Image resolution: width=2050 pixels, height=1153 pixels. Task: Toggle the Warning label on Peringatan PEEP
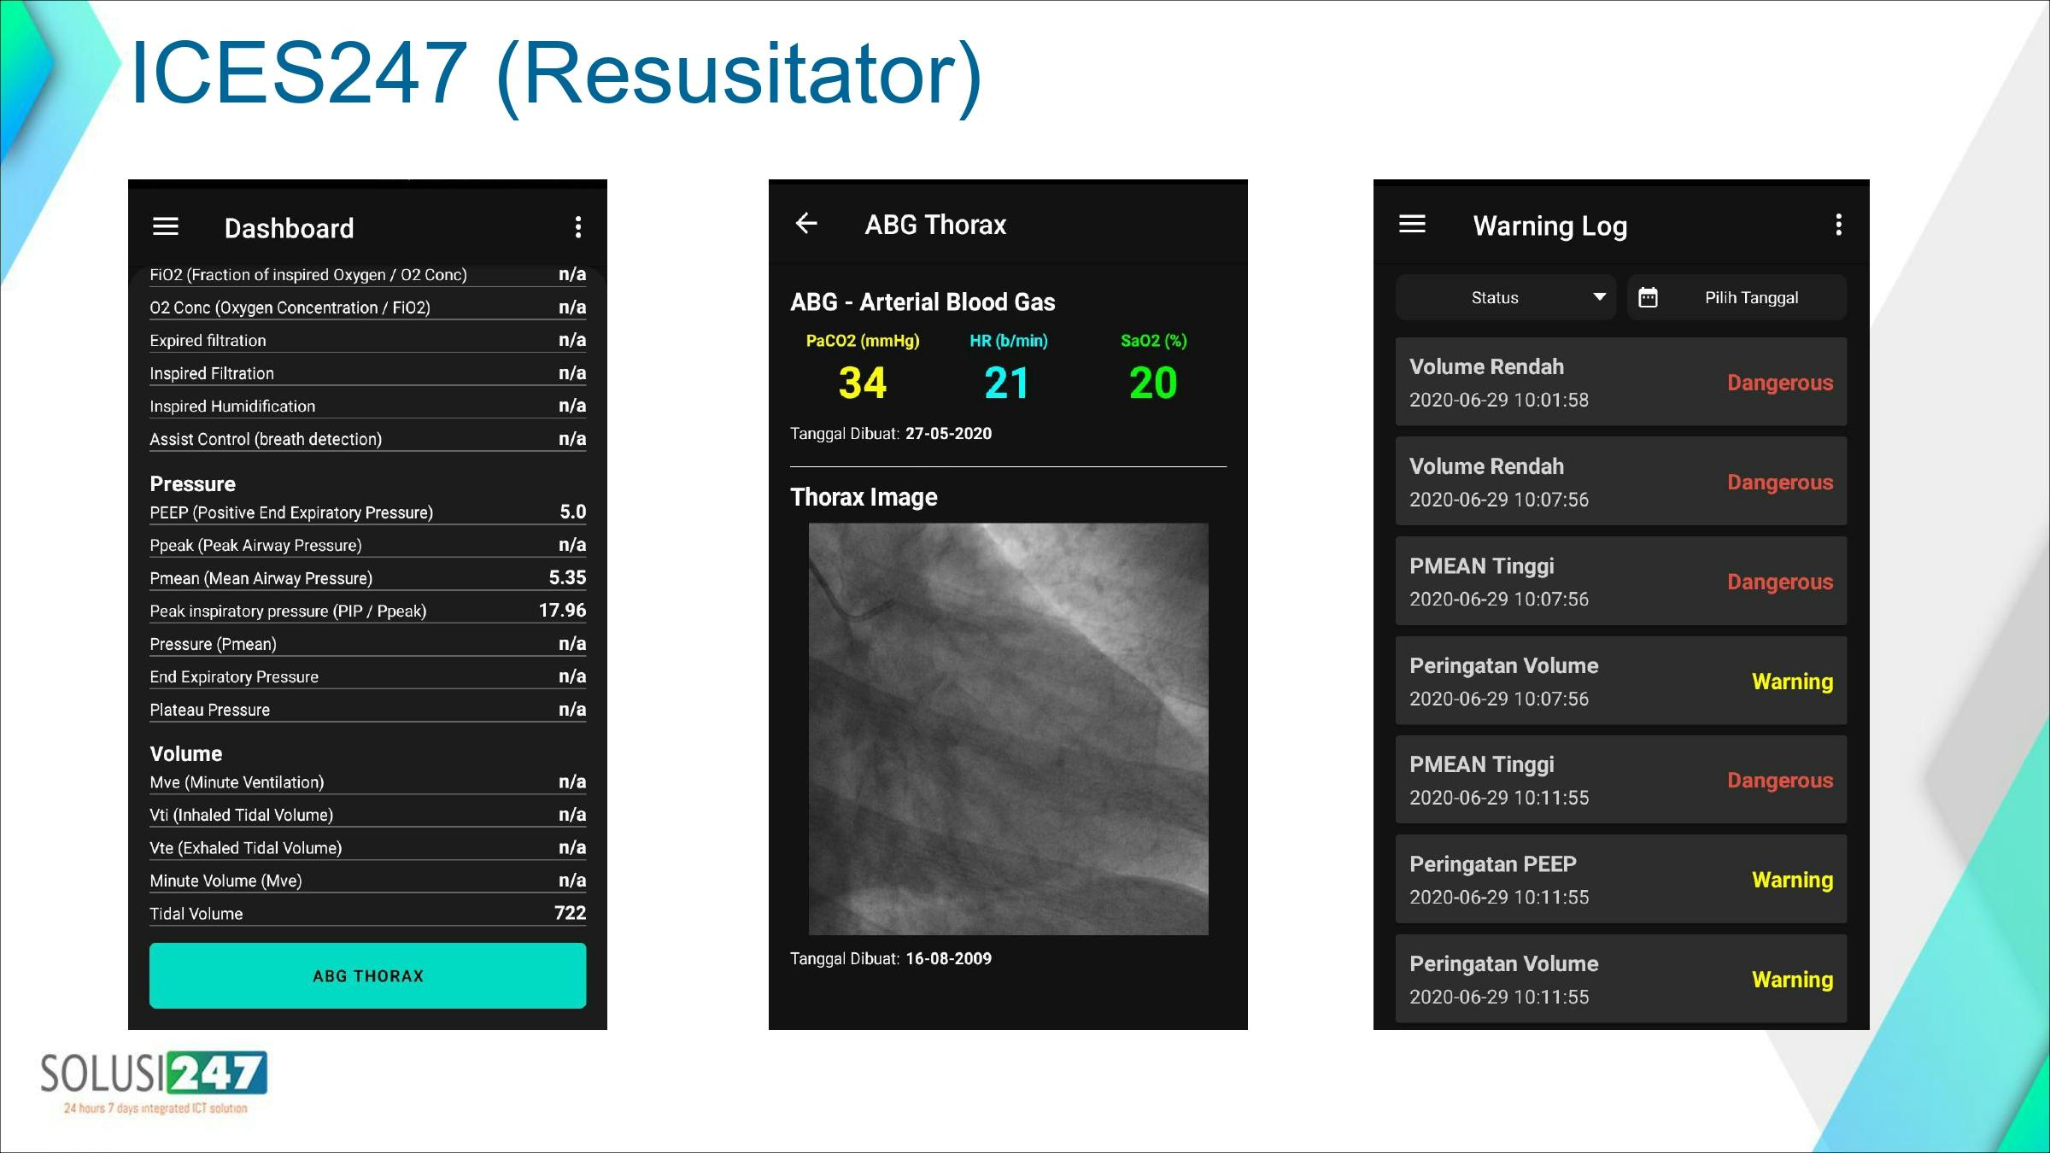click(1790, 880)
